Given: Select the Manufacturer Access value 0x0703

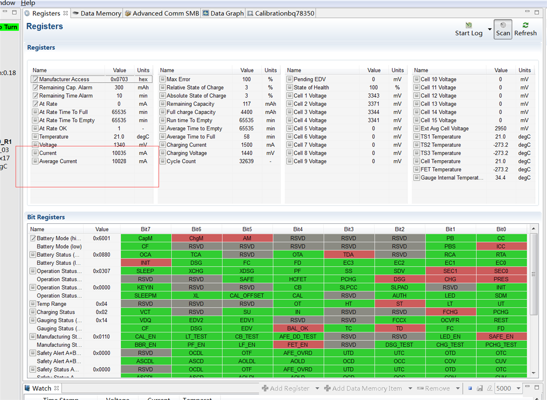Looking at the screenshot, I should tap(119, 79).
